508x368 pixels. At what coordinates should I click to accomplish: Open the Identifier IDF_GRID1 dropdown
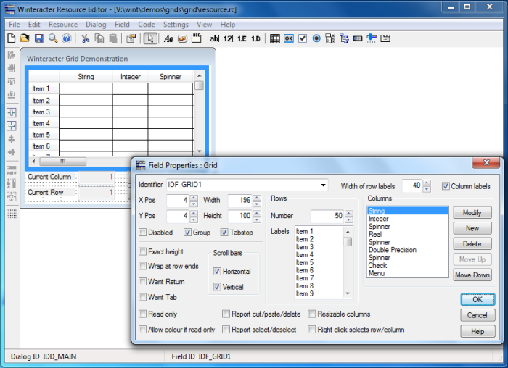point(323,185)
